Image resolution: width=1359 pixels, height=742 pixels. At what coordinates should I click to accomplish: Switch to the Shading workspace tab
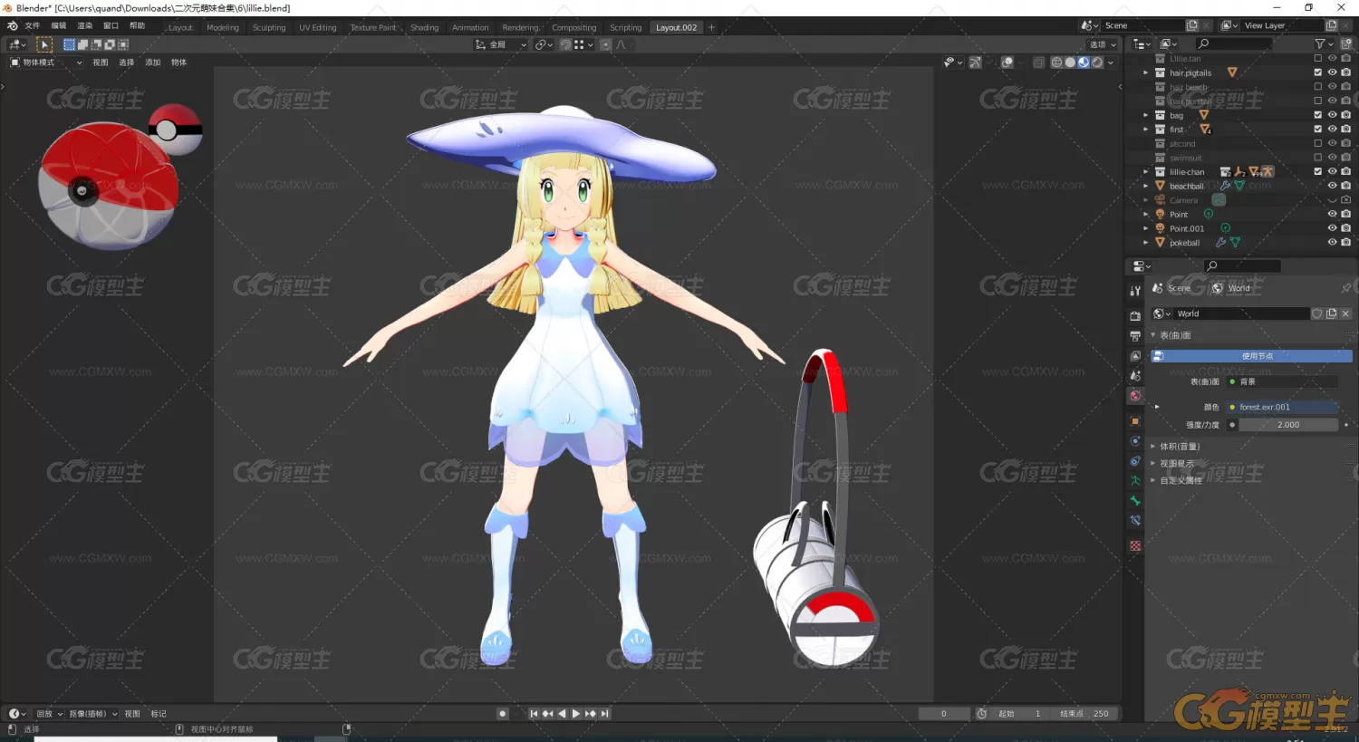click(424, 27)
